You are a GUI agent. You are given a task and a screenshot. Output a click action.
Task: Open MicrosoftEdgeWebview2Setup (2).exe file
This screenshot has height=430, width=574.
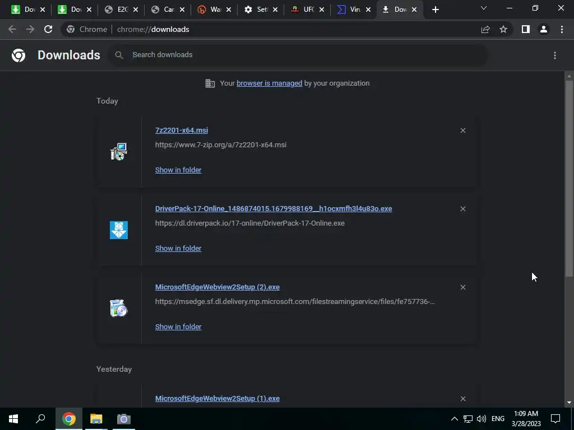coord(217,287)
